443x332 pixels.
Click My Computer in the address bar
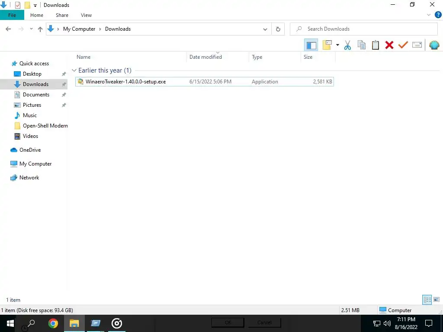(x=79, y=29)
